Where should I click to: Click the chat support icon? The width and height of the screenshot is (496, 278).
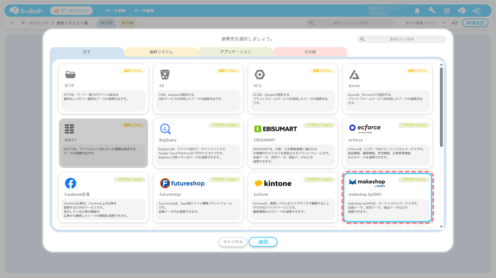[462, 11]
